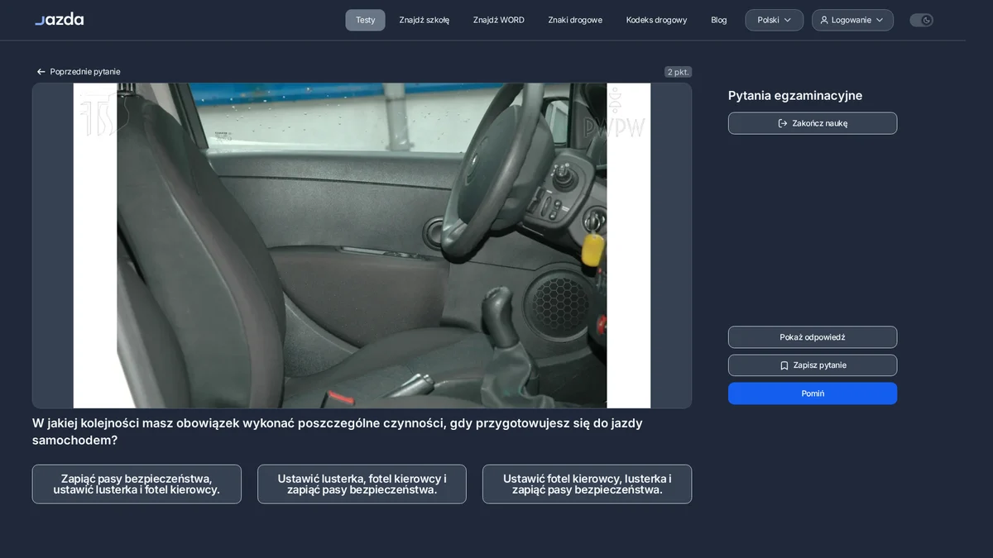Expand the Logowanie dropdown chevron
Viewport: 993px width, 558px height.
880,20
